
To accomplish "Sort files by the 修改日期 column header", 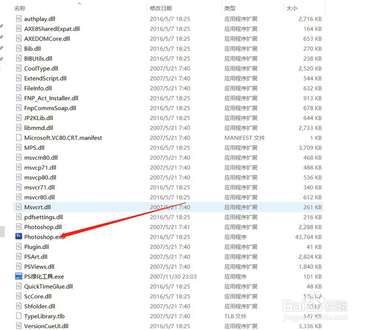I will 161,8.
